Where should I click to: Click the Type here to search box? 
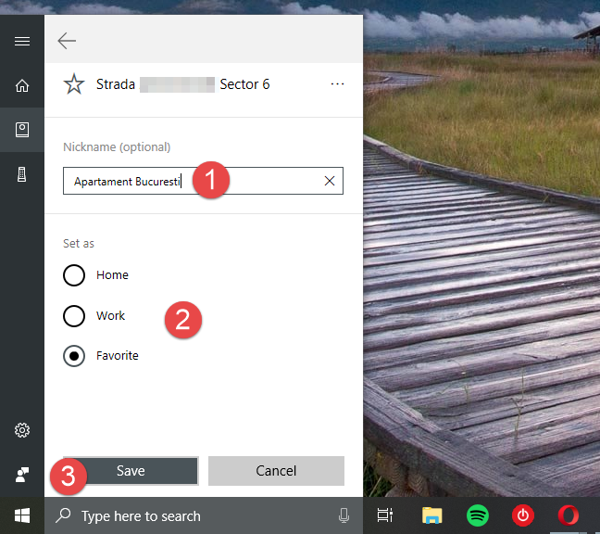tap(204, 515)
